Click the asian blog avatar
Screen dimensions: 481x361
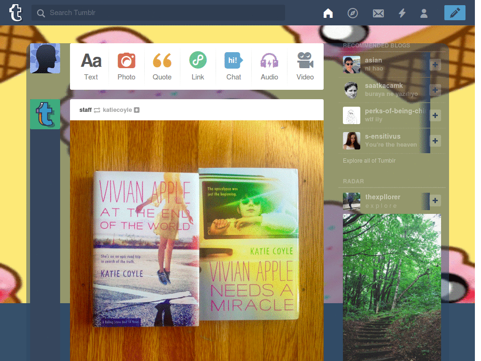pos(351,64)
